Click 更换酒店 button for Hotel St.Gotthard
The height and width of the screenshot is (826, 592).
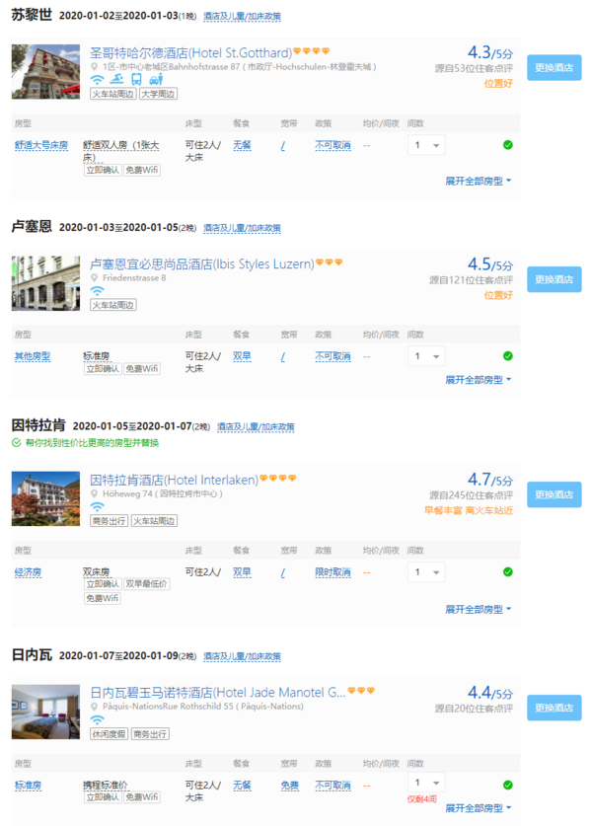(x=555, y=67)
